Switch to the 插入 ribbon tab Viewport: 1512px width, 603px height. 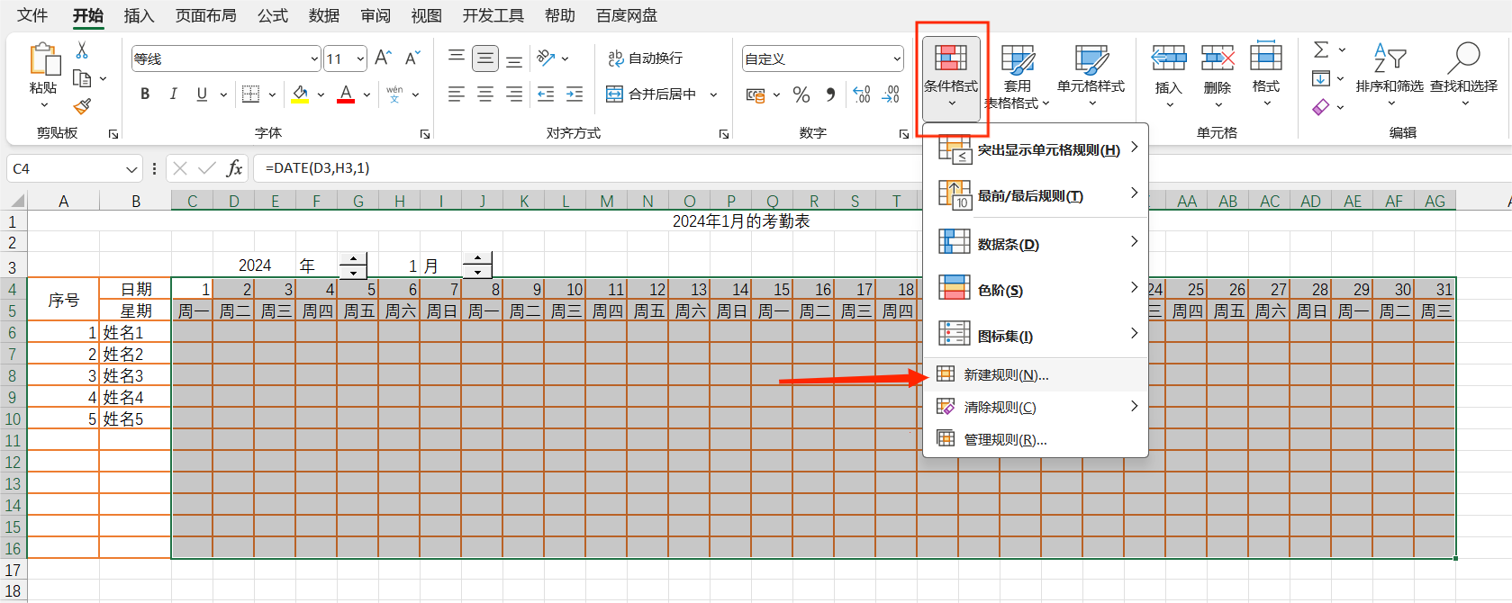[x=139, y=15]
